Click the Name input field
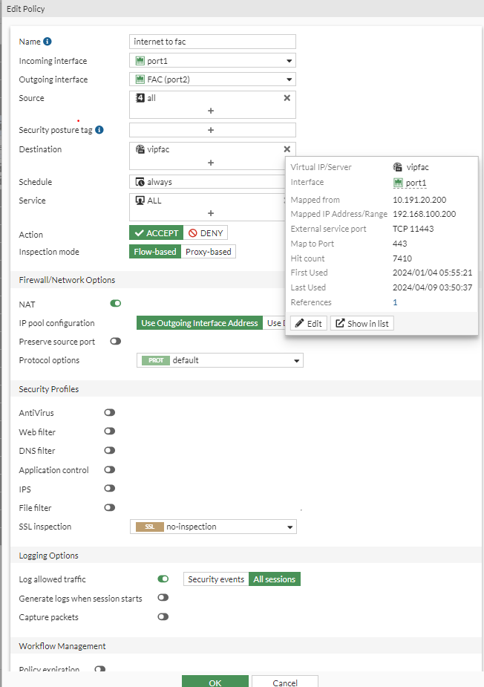This screenshot has width=484, height=687. click(212, 42)
